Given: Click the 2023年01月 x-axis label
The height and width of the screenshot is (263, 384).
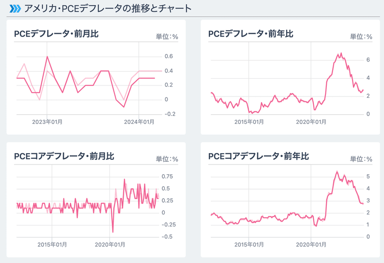Looking at the screenshot, I should pos(47,122).
